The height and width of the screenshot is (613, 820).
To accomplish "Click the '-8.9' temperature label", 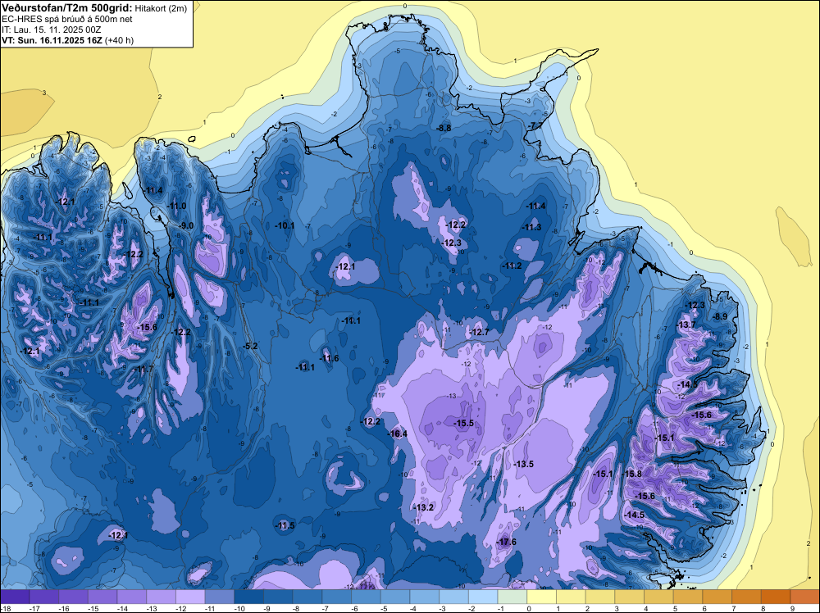I will tap(720, 316).
